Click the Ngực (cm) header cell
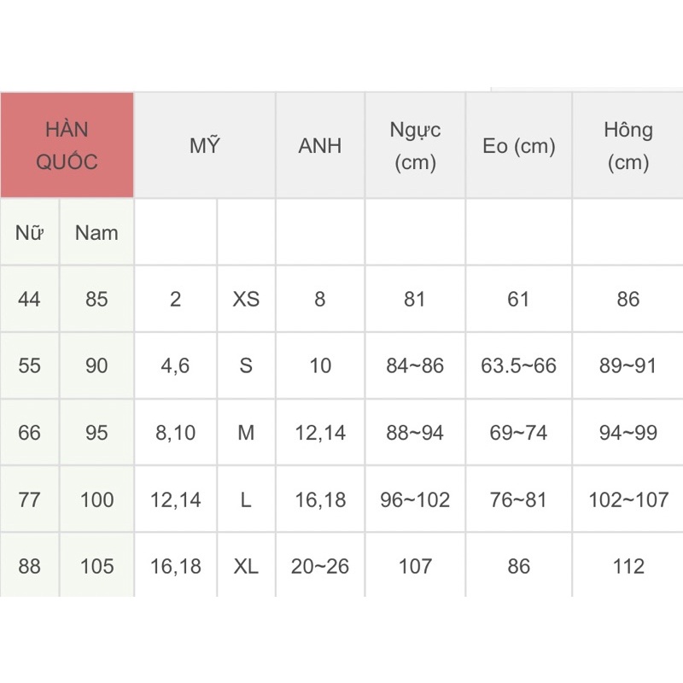This screenshot has height=683, width=683. click(x=415, y=145)
